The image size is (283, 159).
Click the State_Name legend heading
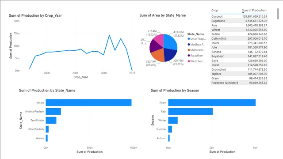(x=195, y=34)
